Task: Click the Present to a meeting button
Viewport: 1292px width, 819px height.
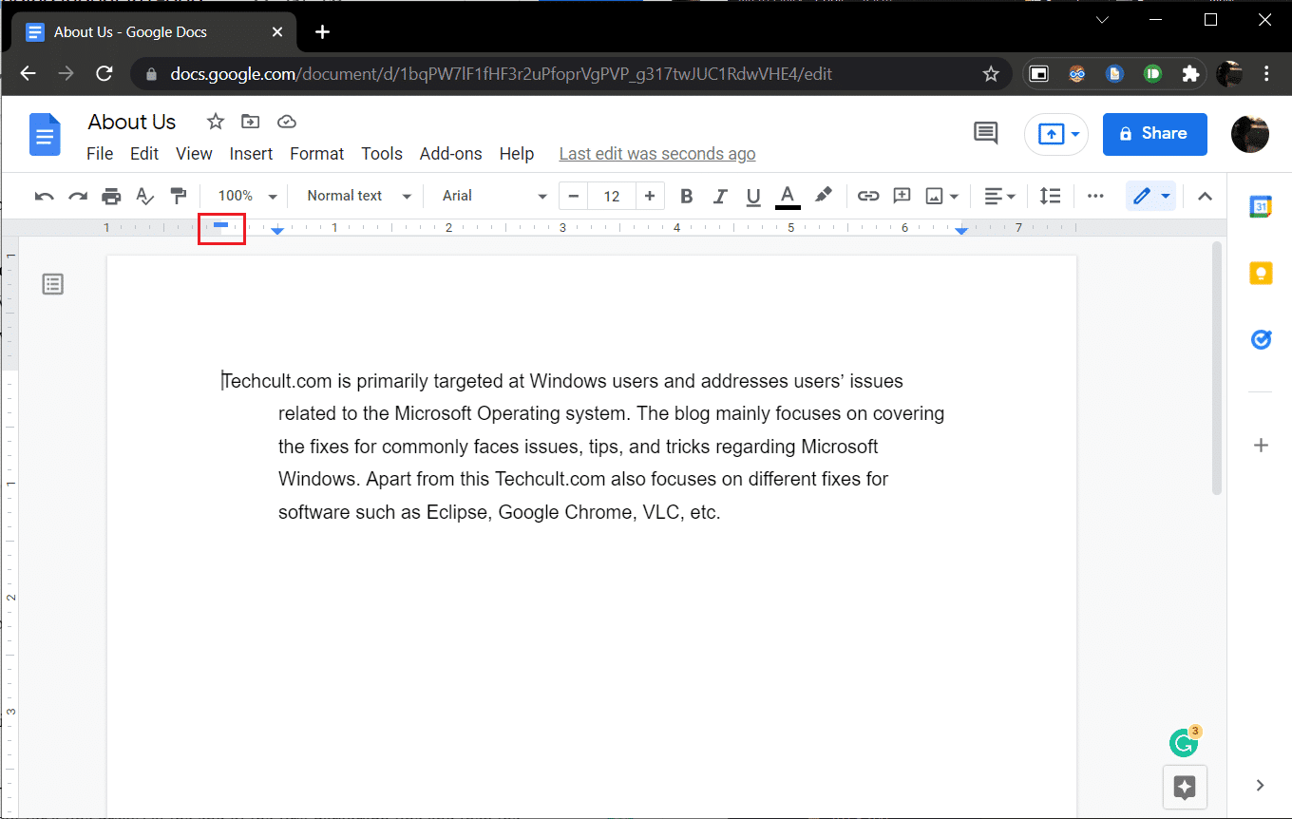Action: point(1056,134)
